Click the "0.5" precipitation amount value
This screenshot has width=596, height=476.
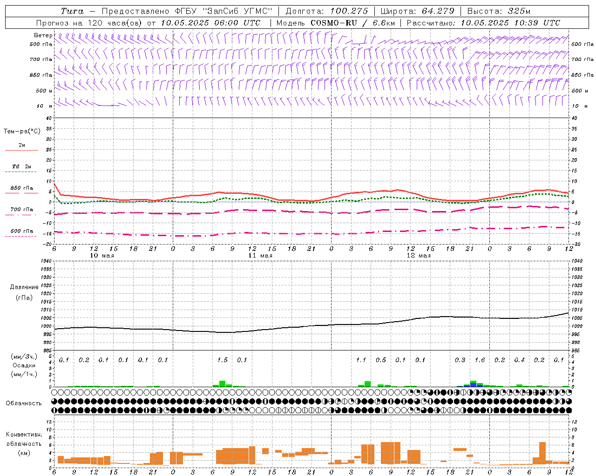[x=381, y=360]
